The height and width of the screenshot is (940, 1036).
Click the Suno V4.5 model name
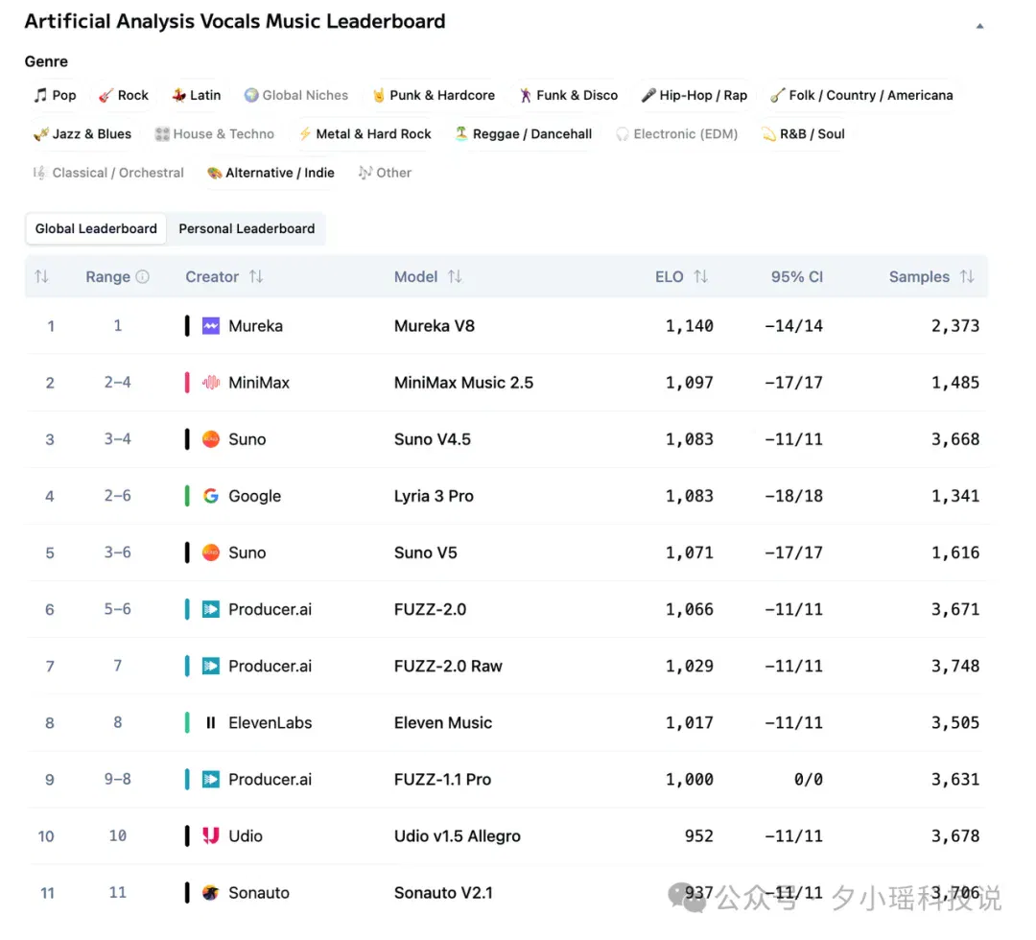click(432, 439)
